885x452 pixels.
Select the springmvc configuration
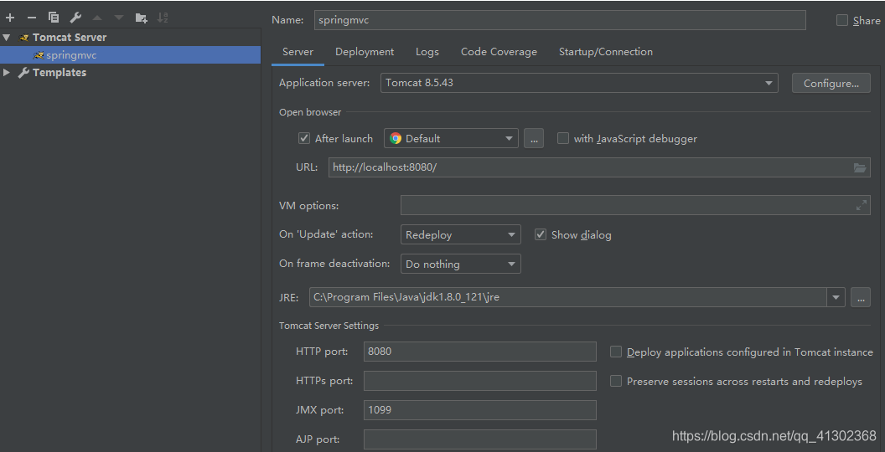[x=131, y=55]
